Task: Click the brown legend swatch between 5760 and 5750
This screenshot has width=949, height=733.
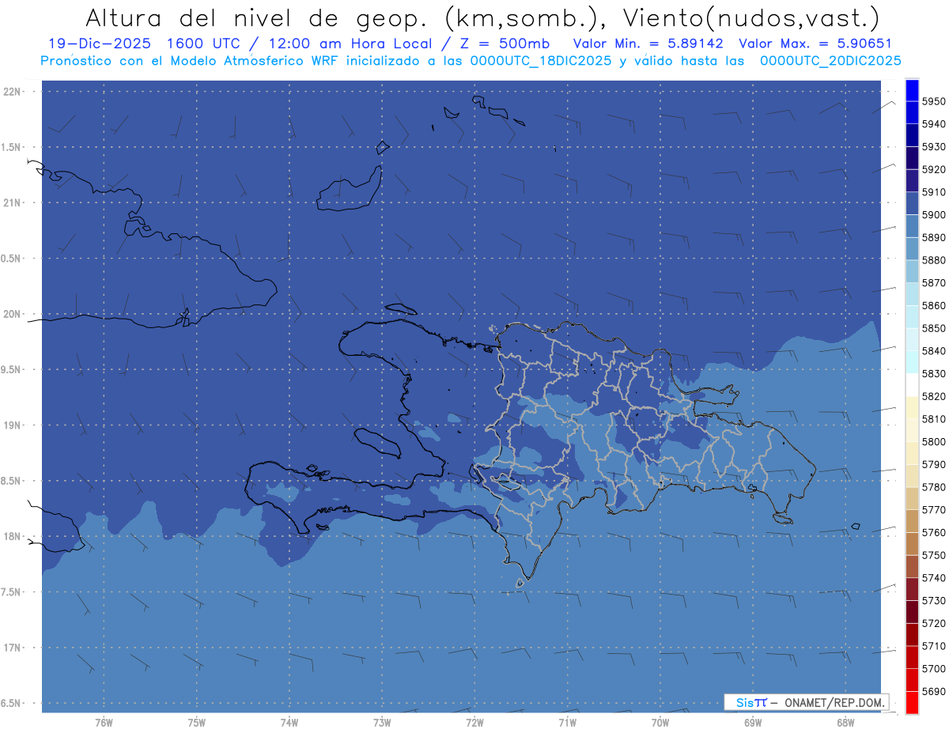Action: pos(911,543)
